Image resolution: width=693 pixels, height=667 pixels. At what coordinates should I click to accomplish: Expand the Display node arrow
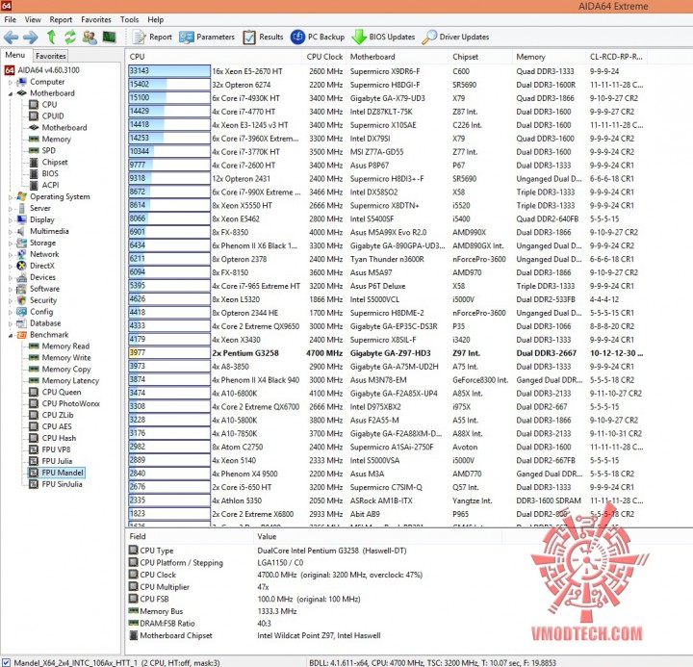11,220
